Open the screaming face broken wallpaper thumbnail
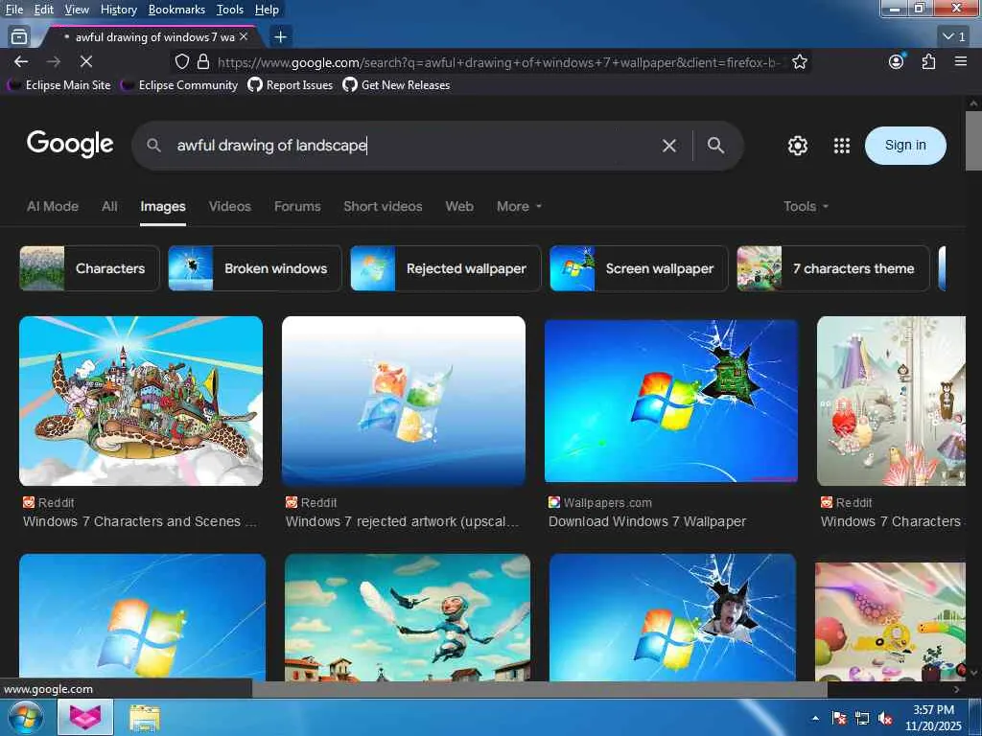 [x=672, y=617]
